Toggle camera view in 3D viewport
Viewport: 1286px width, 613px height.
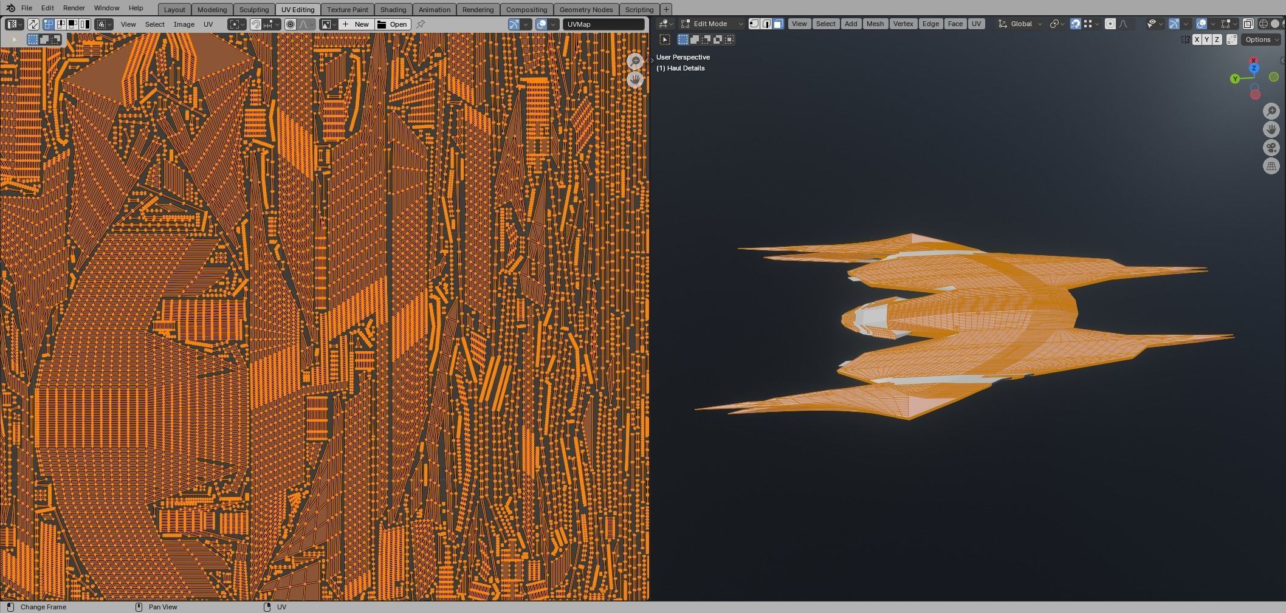(x=1271, y=148)
